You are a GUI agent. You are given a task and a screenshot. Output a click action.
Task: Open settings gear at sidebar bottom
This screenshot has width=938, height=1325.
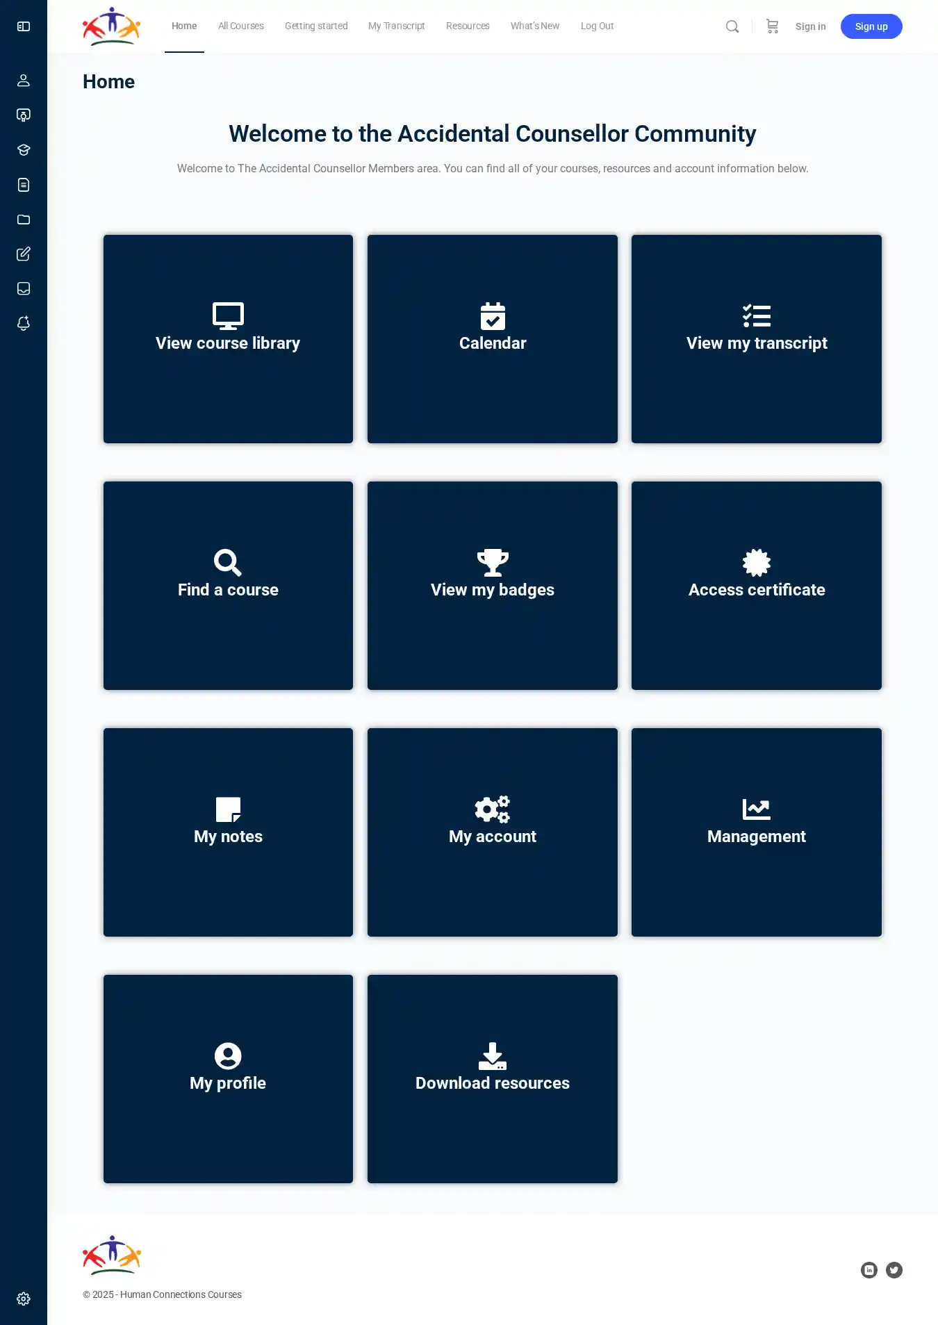point(24,1299)
